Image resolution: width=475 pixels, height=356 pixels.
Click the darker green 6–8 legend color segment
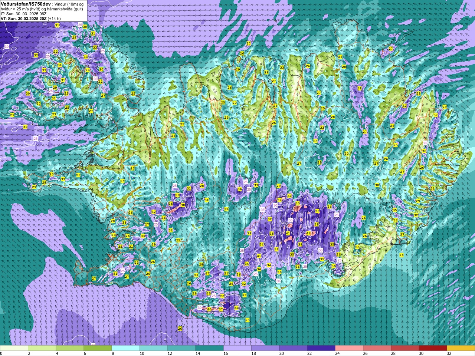[x=98, y=348]
